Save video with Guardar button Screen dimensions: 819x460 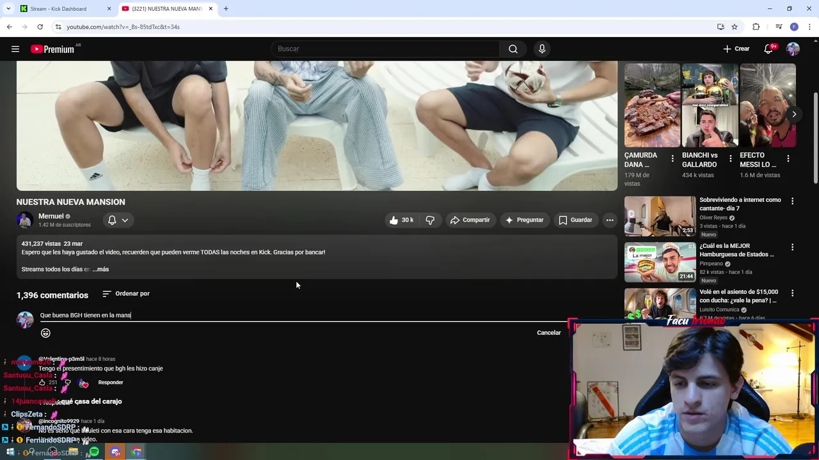click(x=575, y=220)
